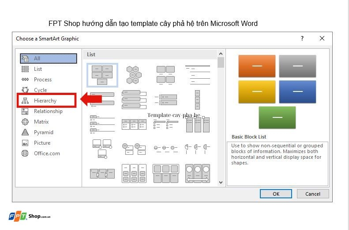Pick the Continuous Picture List layout
Viewport: 349px width, 230px height.
[x=197, y=173]
